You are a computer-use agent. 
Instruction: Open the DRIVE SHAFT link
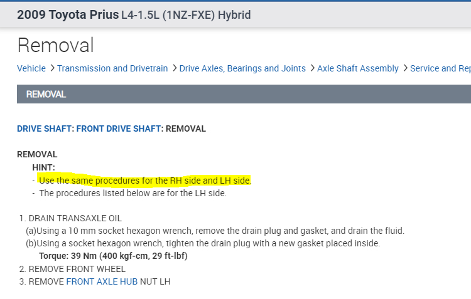45,129
